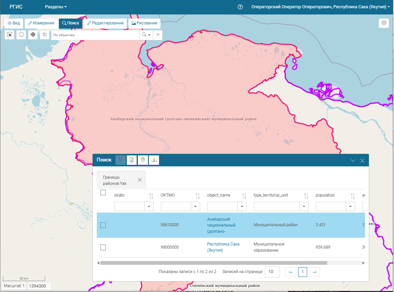
Task: Open the search type dropdown next to magnifier
Action: click(x=148, y=34)
